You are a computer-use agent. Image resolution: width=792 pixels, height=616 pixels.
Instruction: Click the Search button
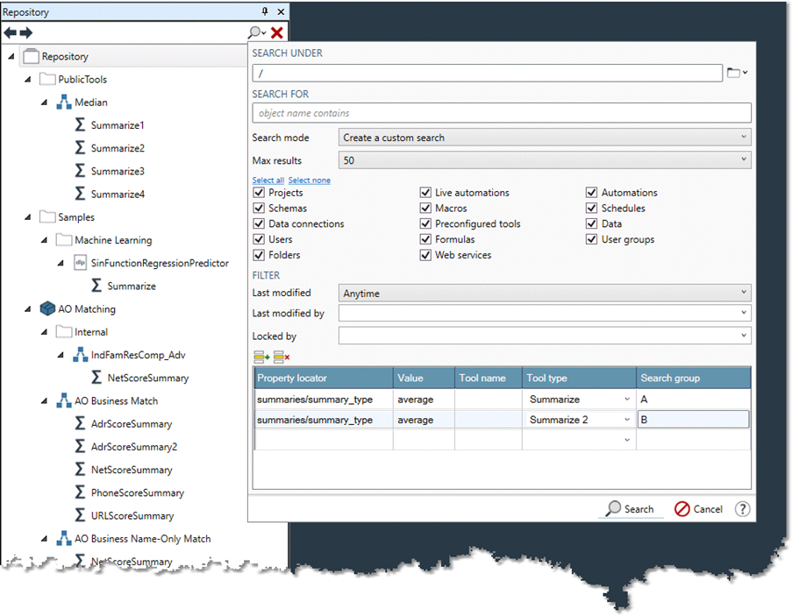click(630, 509)
